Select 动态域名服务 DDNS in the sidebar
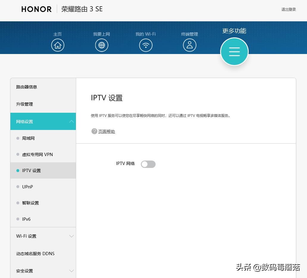This screenshot has width=307, height=278. [x=35, y=253]
